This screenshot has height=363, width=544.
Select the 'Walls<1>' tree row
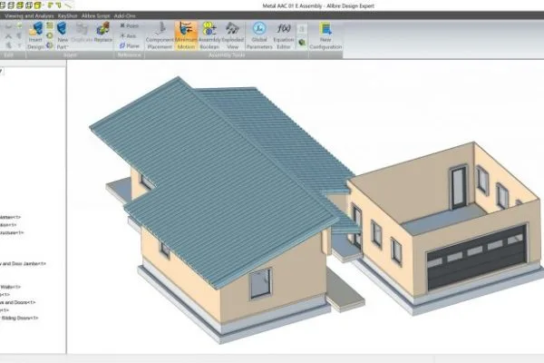pyautogui.click(x=10, y=287)
